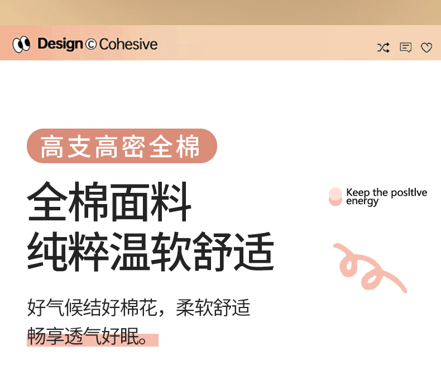This screenshot has width=441, height=369.
Task: Click the shuffle arrows icon
Action: click(383, 48)
